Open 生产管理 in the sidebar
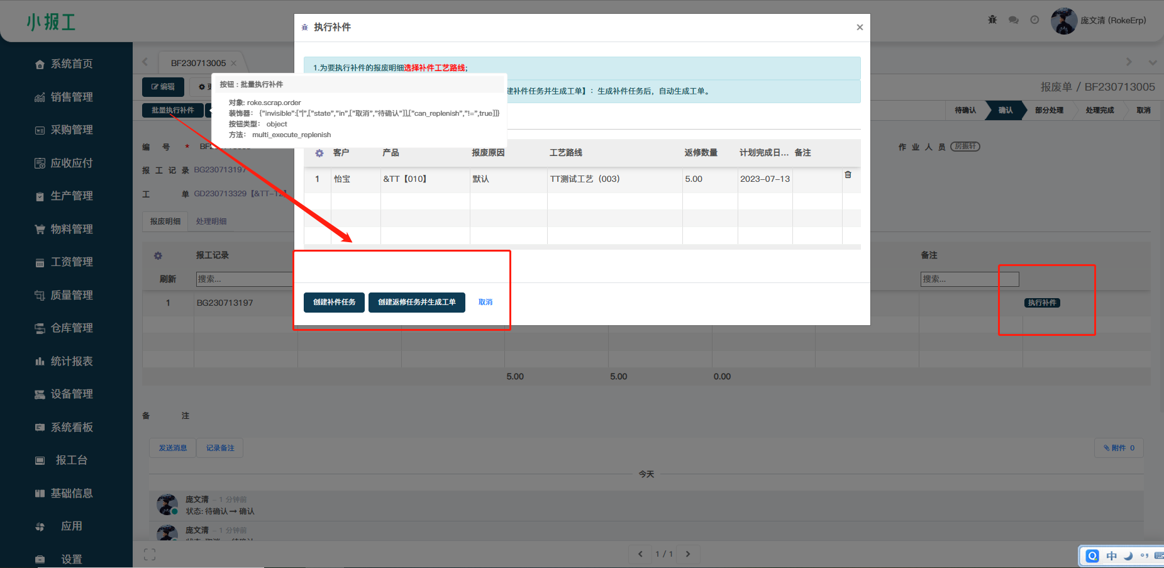 [x=72, y=196]
